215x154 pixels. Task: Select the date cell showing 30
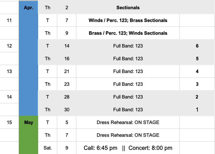pyautogui.click(x=66, y=110)
